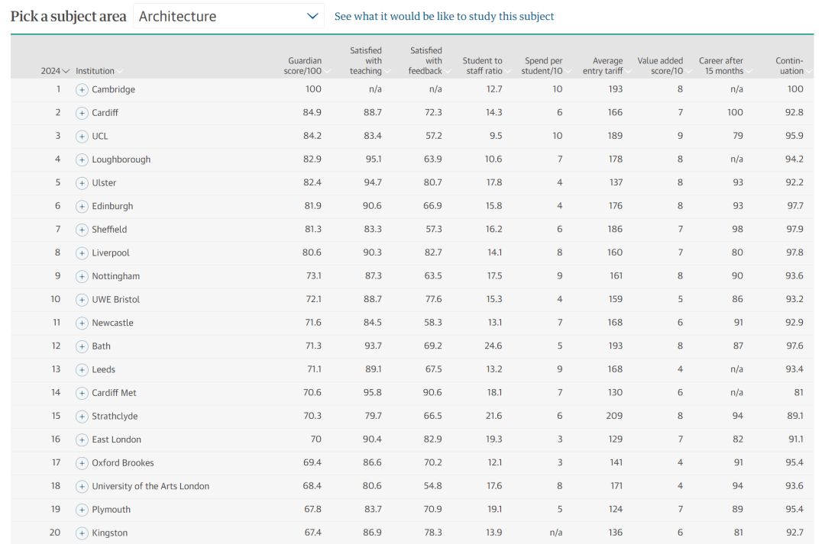
Task: Click the 'Pick a subject area' heading
Action: [x=69, y=17]
